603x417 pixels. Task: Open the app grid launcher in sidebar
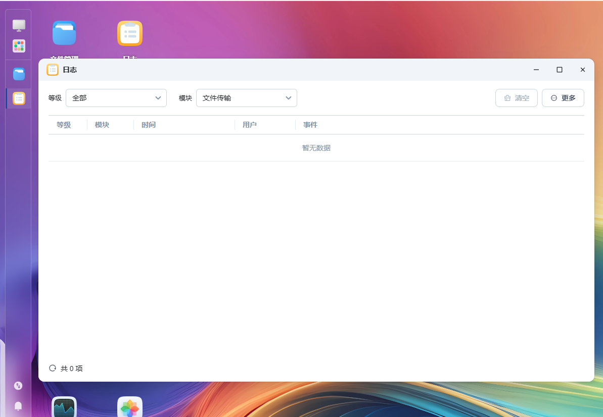tap(19, 46)
